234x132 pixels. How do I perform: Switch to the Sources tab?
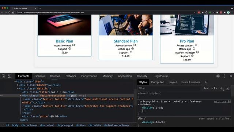(x=55, y=76)
